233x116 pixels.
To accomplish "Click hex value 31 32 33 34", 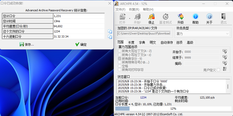I will [x=79, y=37].
